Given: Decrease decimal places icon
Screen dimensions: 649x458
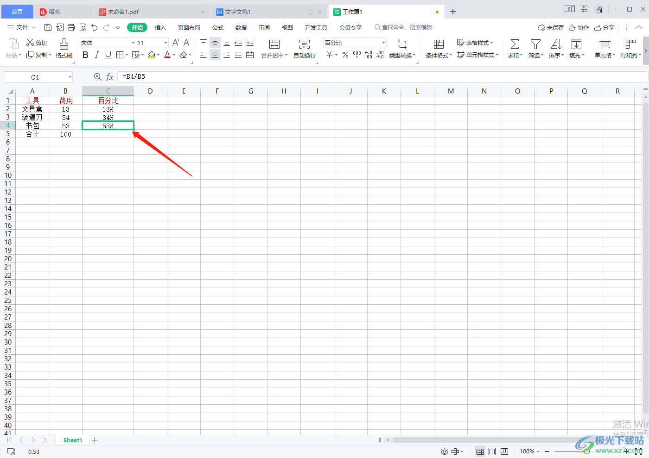Looking at the screenshot, I should tap(380, 55).
